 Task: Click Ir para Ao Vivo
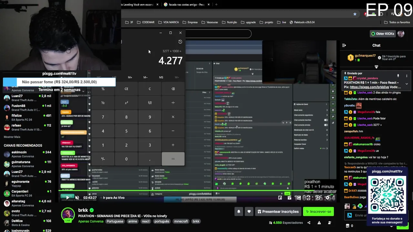pos(114,198)
